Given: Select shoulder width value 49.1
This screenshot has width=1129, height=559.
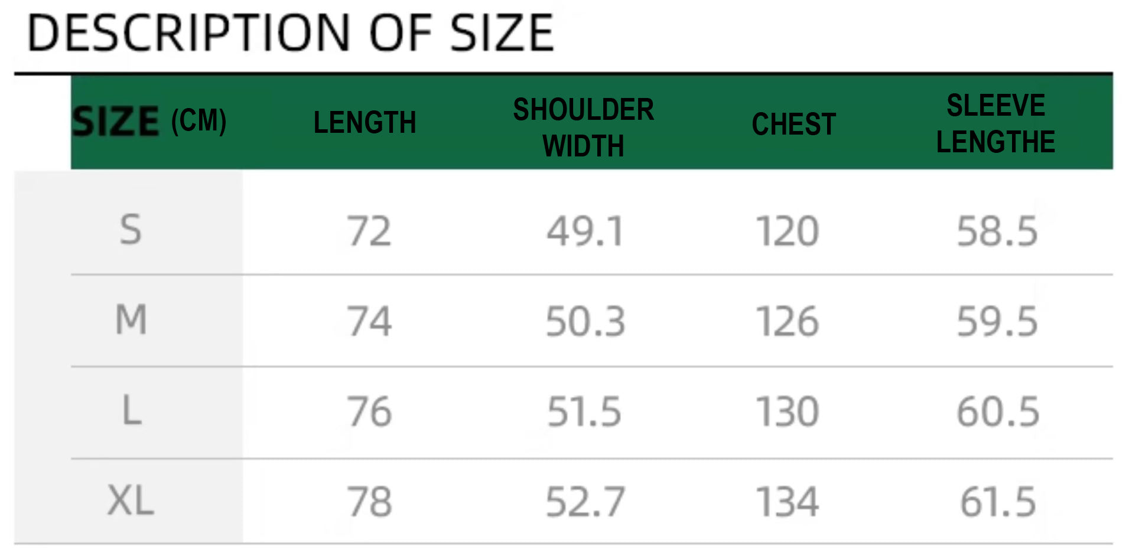Looking at the screenshot, I should click(585, 231).
